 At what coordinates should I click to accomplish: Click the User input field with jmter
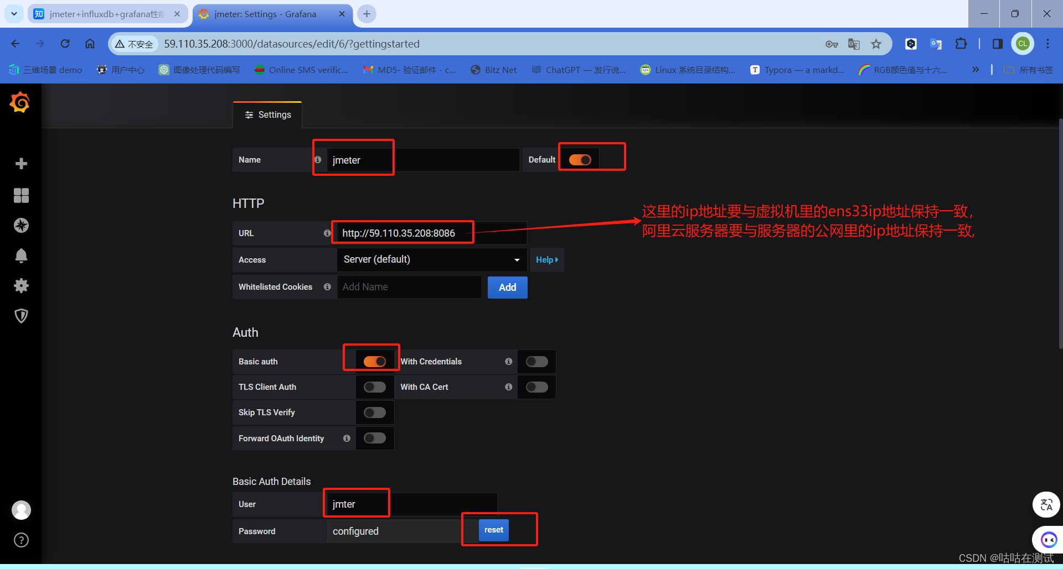[x=412, y=504]
